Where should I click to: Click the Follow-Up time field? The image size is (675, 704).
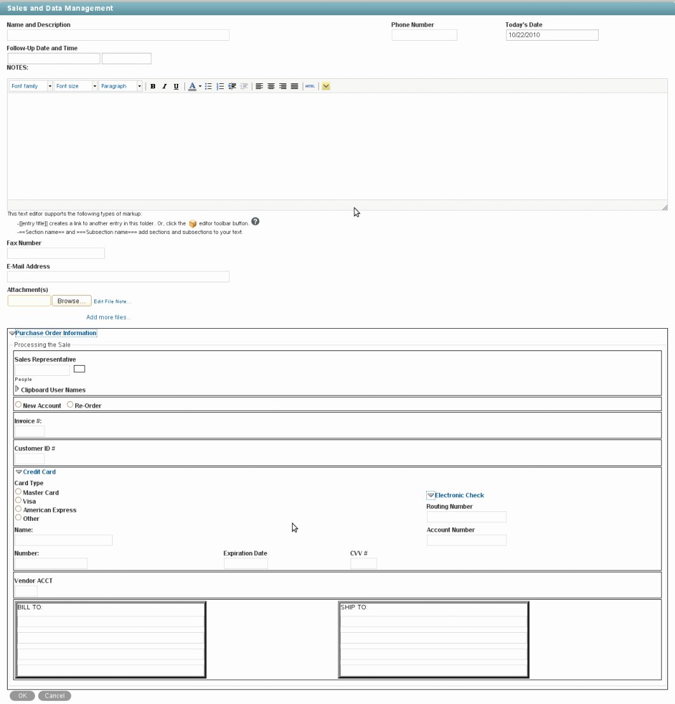pyautogui.click(x=127, y=59)
